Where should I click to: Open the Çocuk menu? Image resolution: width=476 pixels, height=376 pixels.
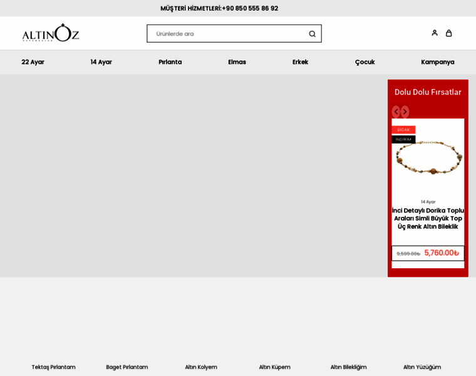[x=365, y=62]
